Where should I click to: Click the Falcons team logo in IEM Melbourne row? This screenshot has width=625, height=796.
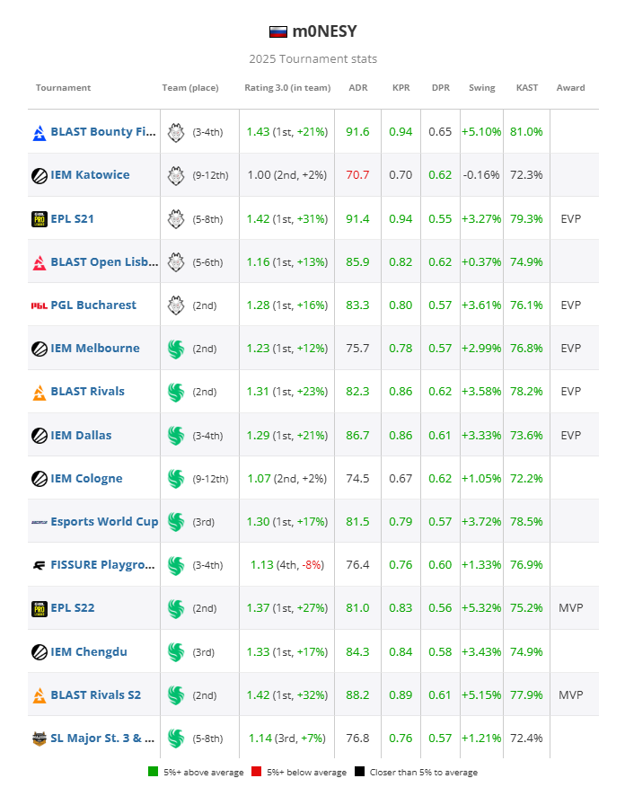tap(176, 349)
